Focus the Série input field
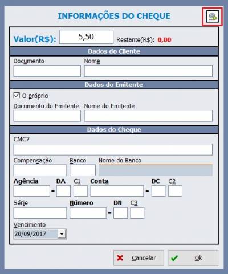 [x=40, y=213]
